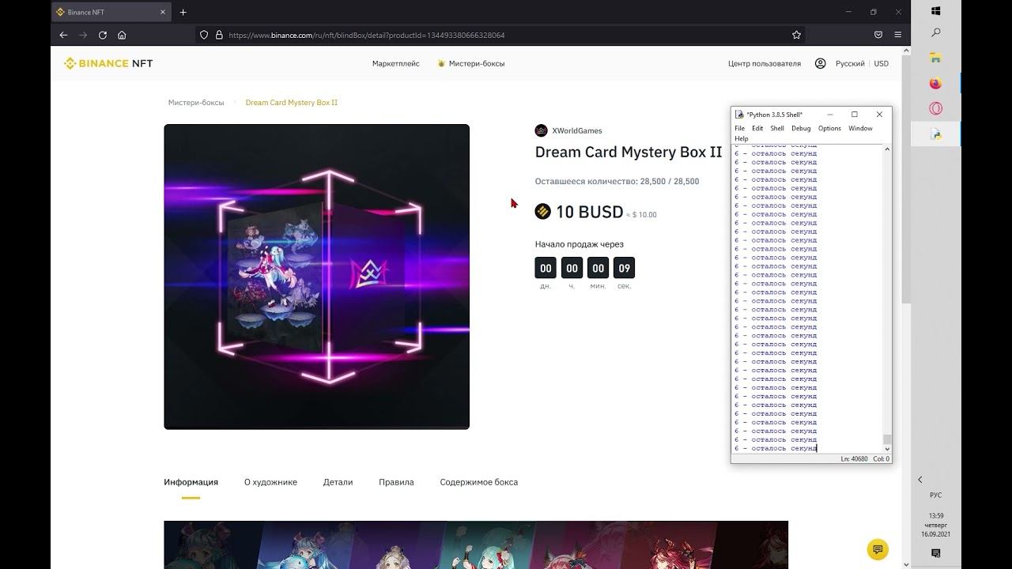Screen dimensions: 1012x569
Task: Open the Debug menu in Python Shell
Action: pyautogui.click(x=801, y=128)
